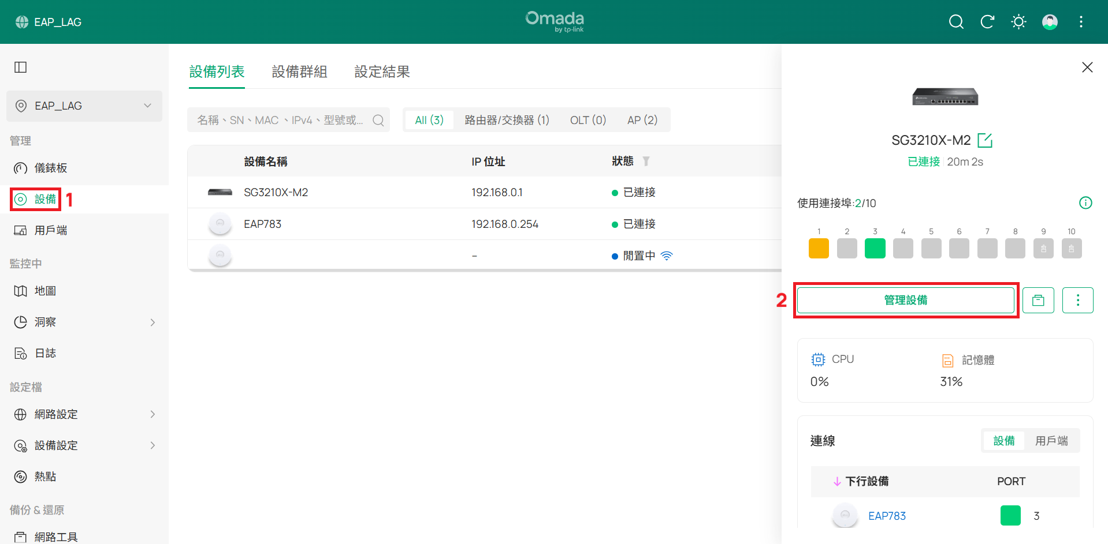Sort by 下行設備 column header

tap(867, 481)
